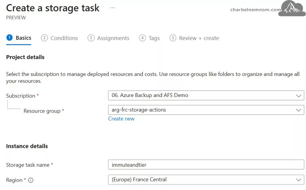This screenshot has height=190, width=306.
Task: Open the Subscription dropdown
Action: [206, 95]
